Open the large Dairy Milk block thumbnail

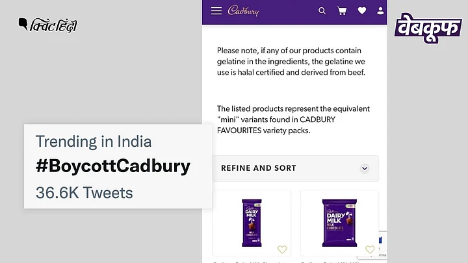[x=339, y=223]
